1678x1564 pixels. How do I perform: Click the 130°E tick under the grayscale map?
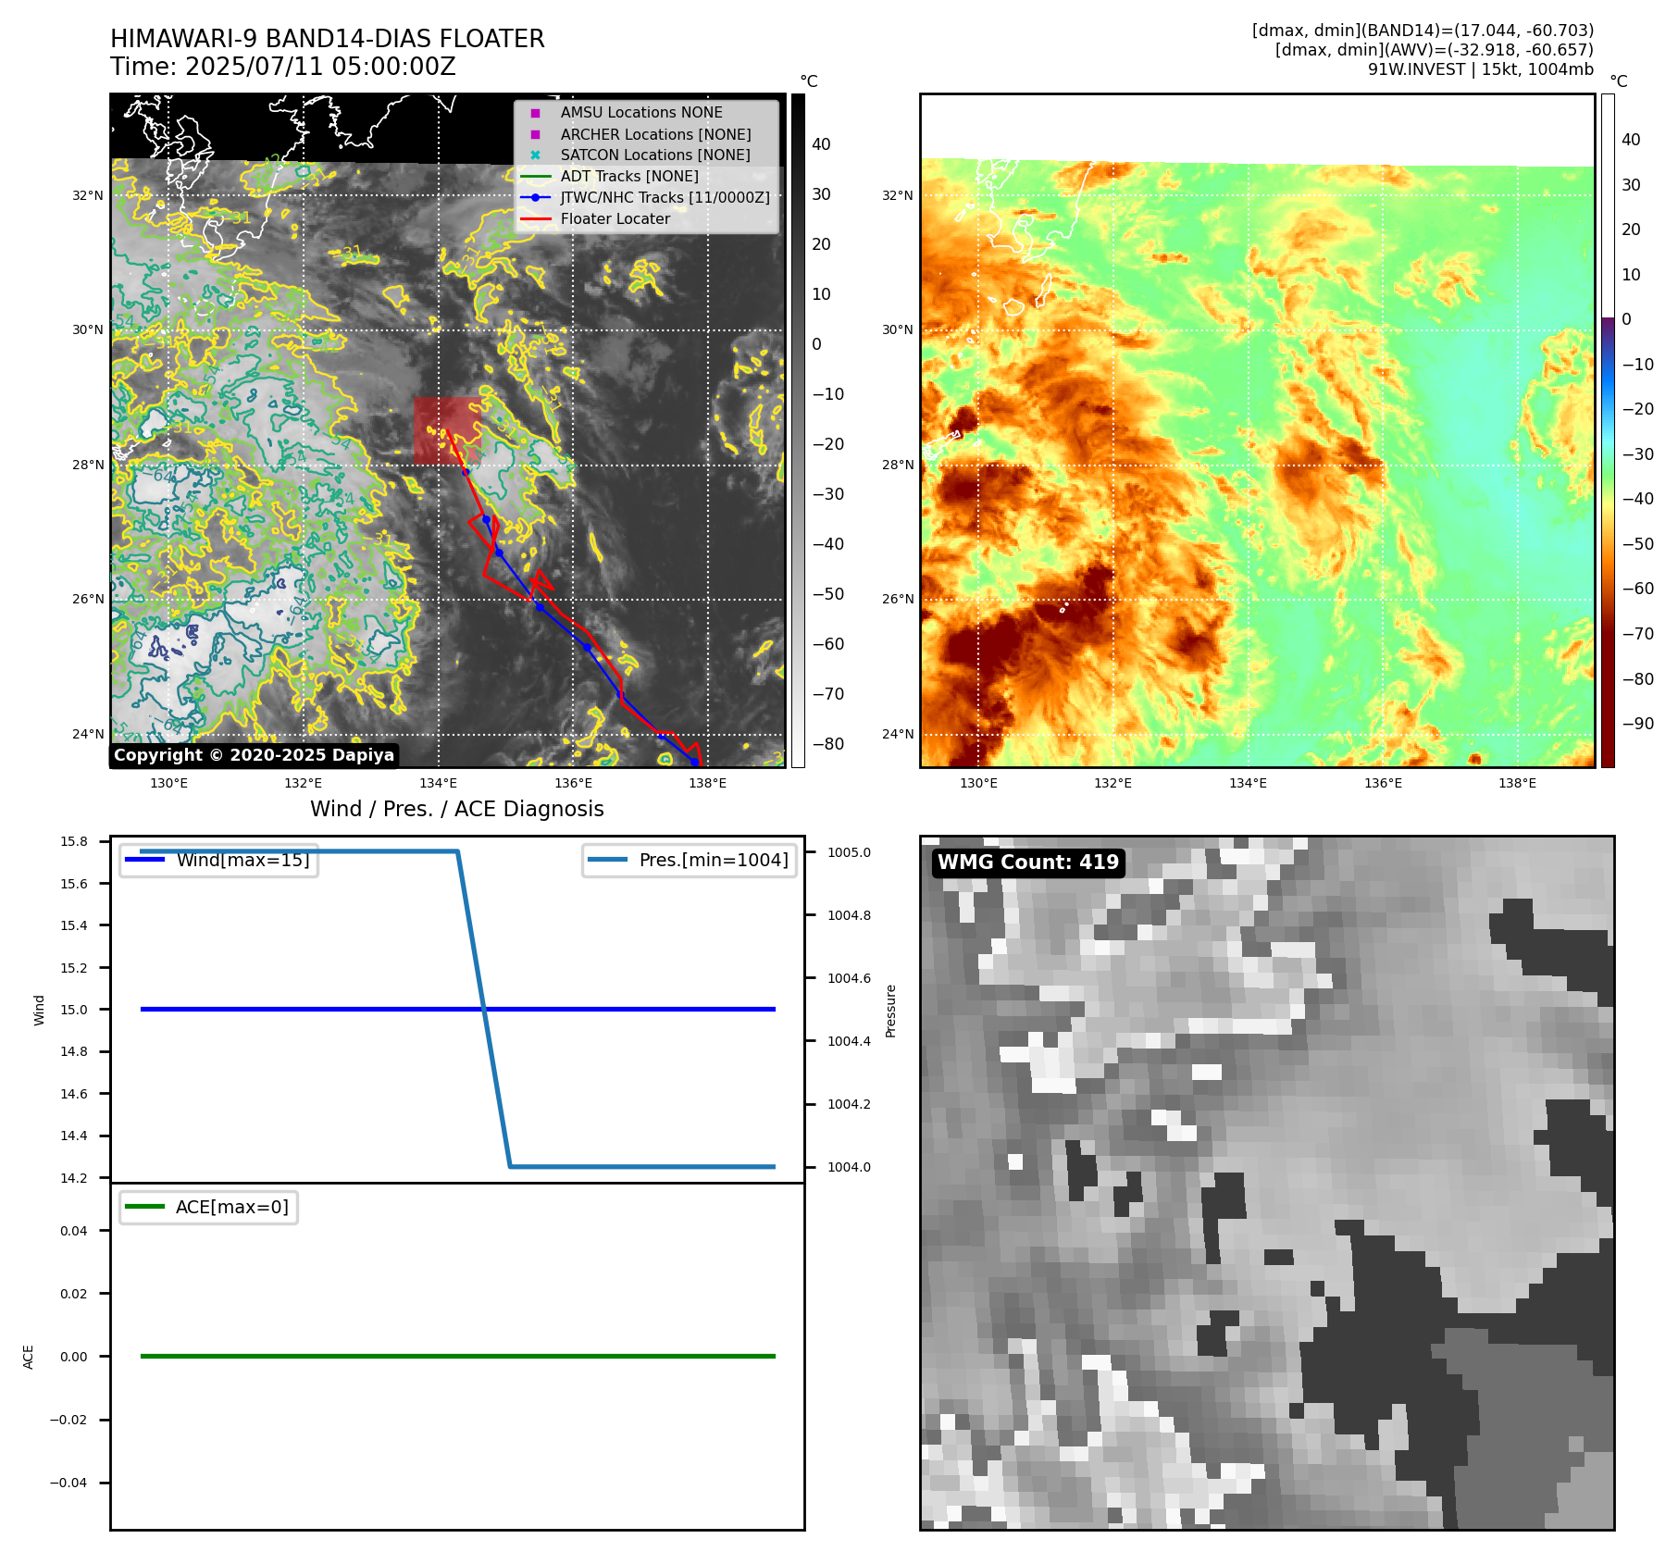coord(168,784)
